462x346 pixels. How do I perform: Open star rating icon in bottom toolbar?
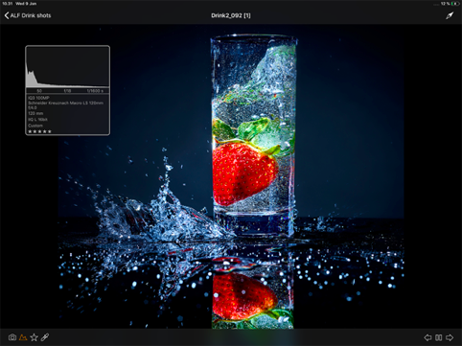34,337
